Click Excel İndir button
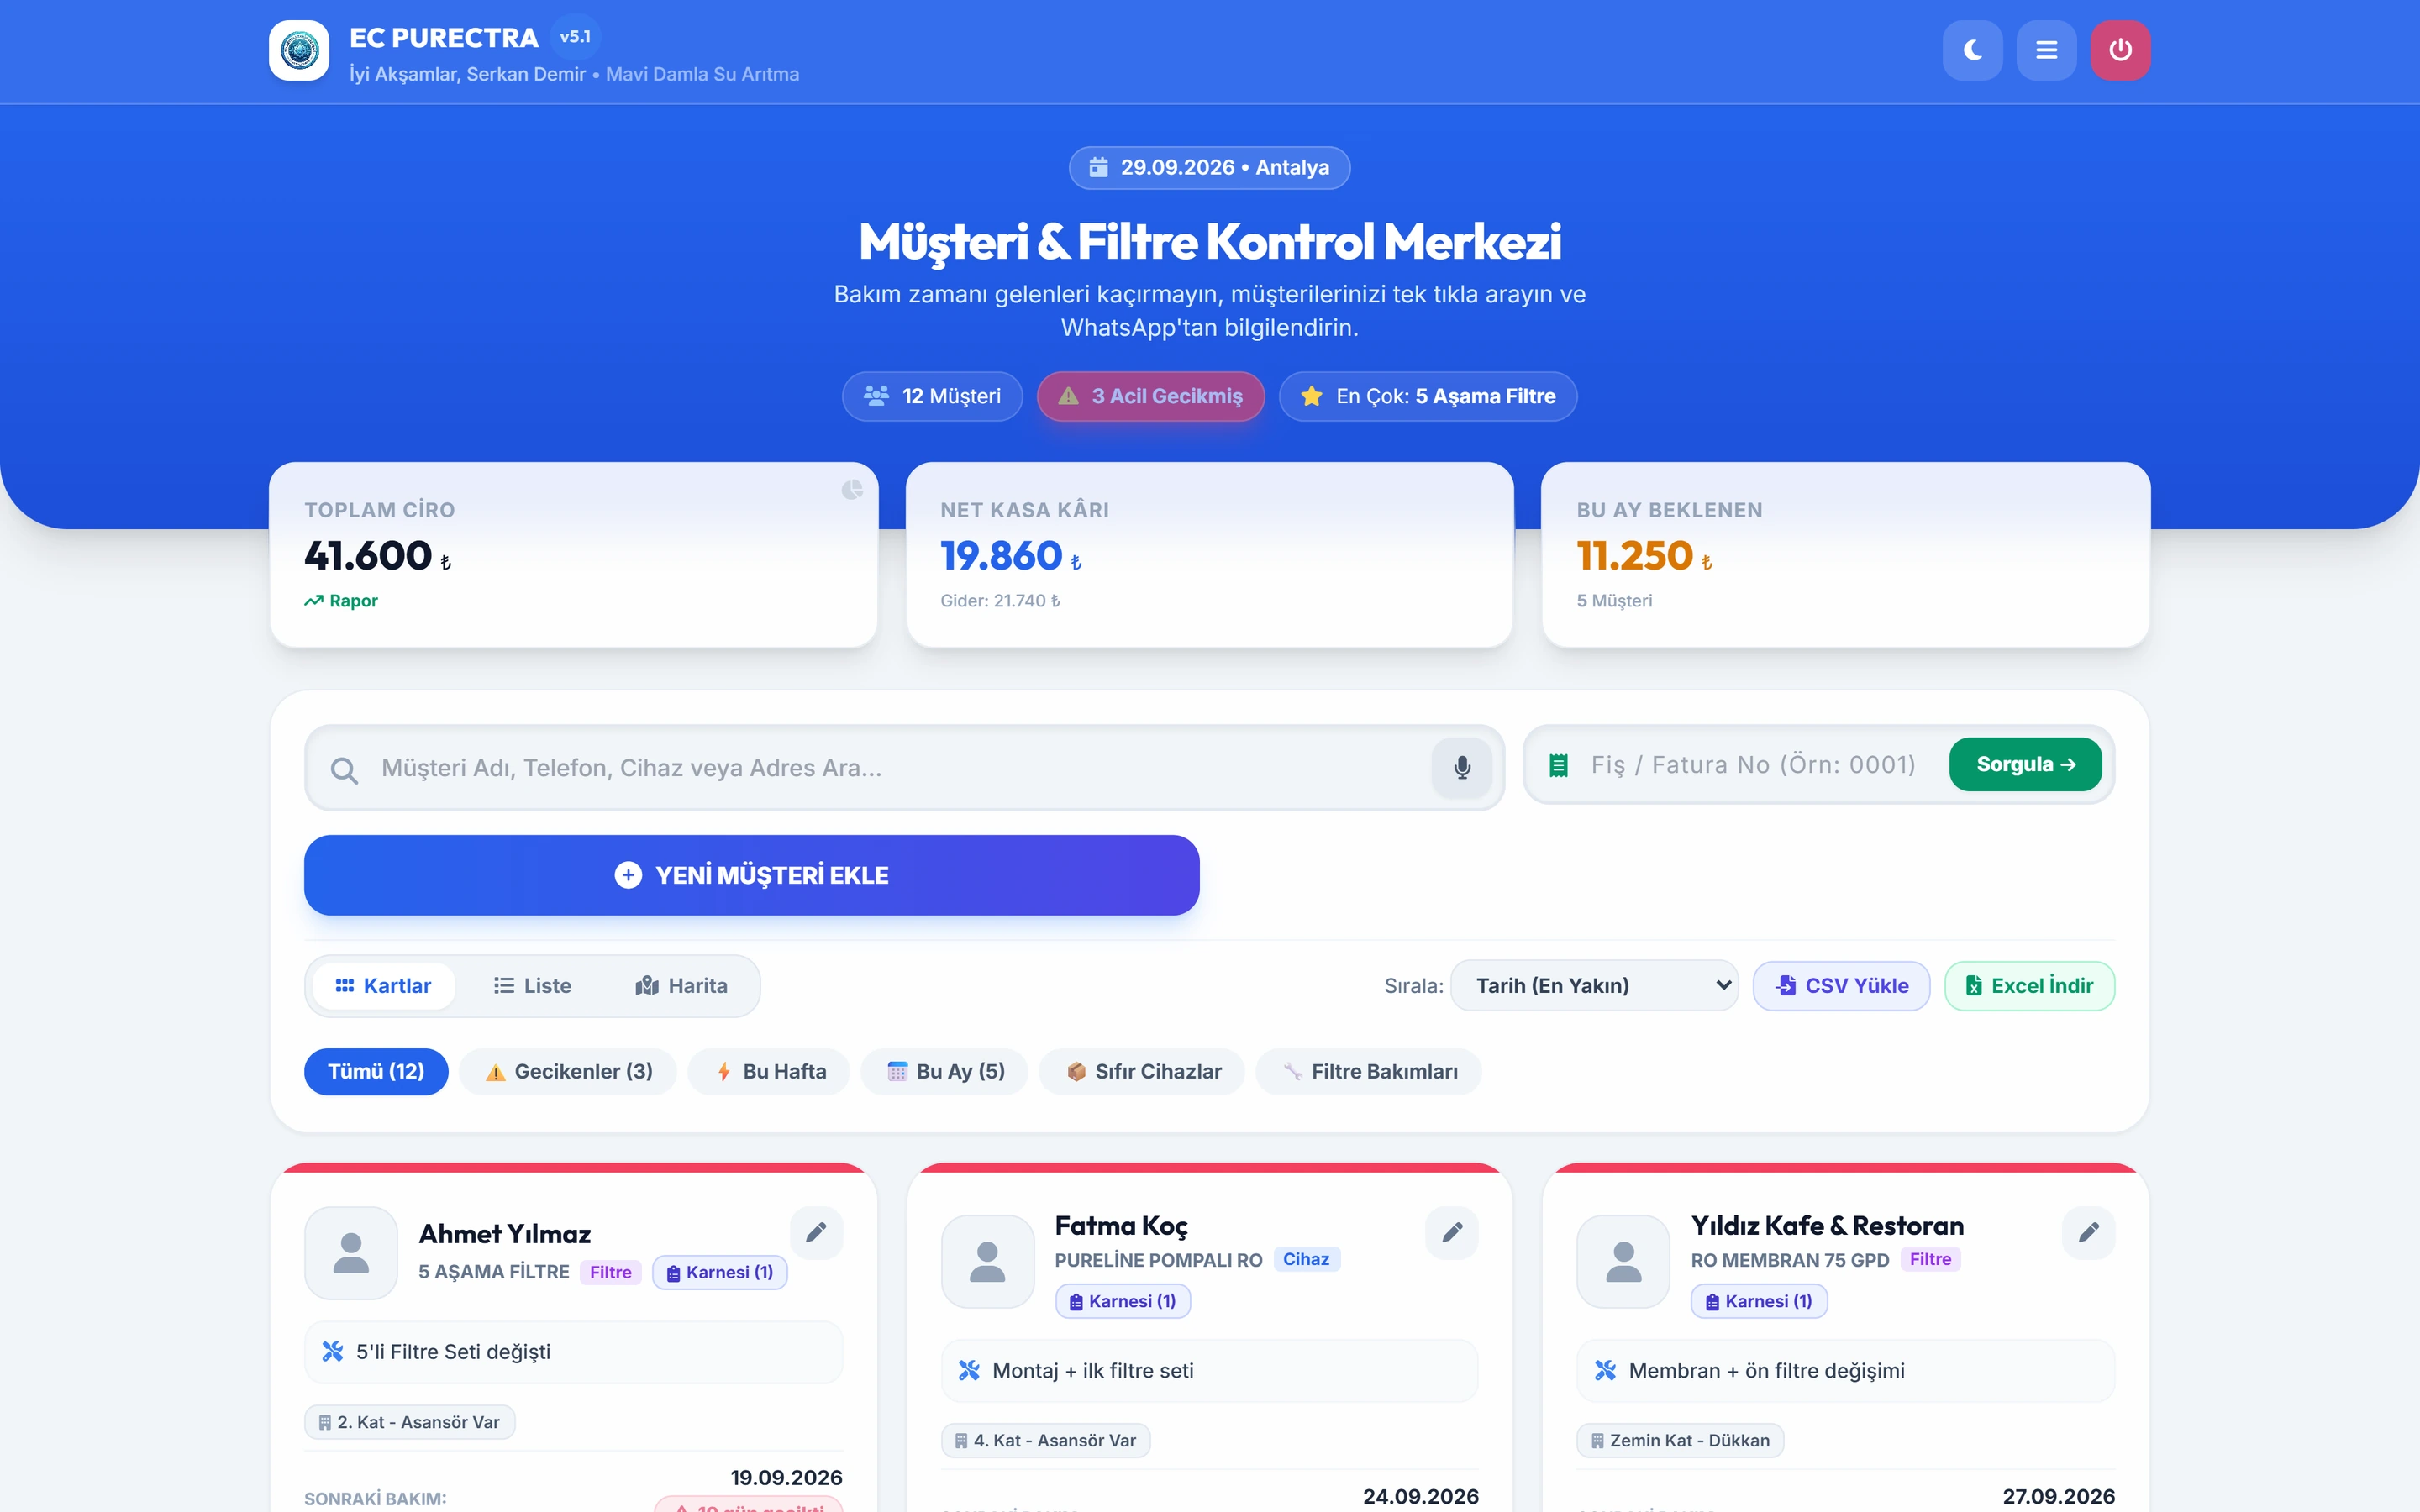The image size is (2420, 1512). pyautogui.click(x=2029, y=986)
